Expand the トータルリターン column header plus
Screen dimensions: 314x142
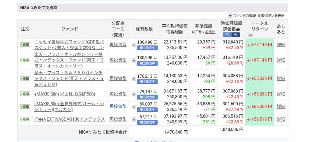coord(250,35)
